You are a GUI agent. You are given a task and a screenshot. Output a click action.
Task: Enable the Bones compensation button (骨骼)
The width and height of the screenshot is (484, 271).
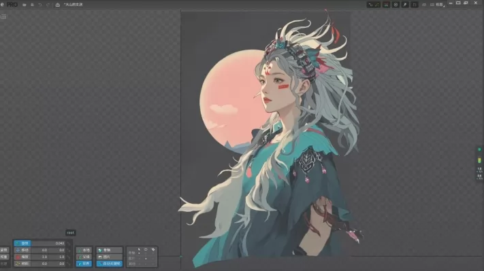pos(110,250)
